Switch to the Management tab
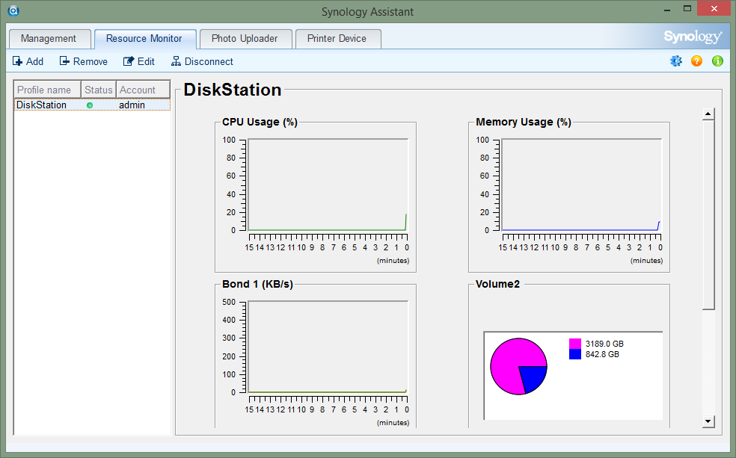The image size is (736, 458). (x=49, y=38)
